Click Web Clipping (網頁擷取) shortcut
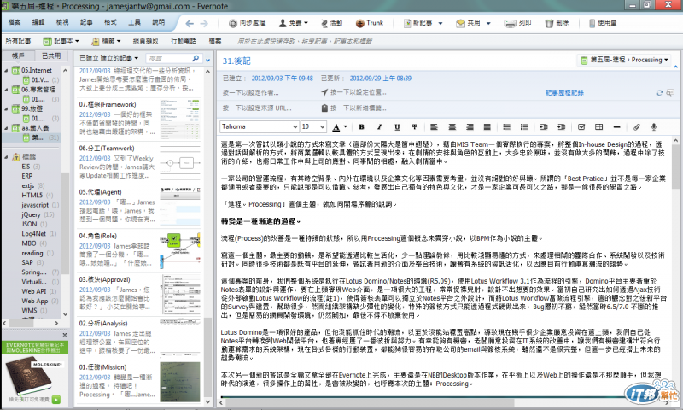The height and width of the screenshot is (410, 683). (145, 41)
